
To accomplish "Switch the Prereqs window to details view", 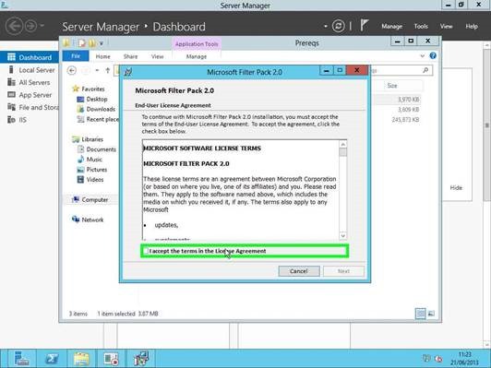I will pyautogui.click(x=420, y=314).
